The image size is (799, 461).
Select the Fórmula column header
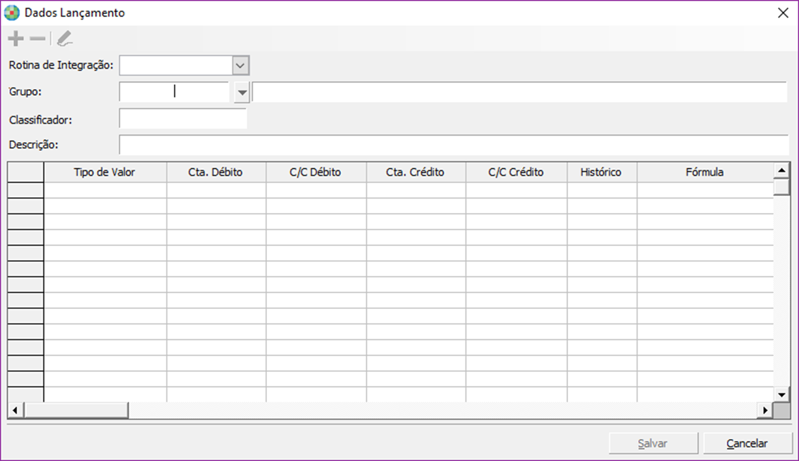click(x=705, y=172)
